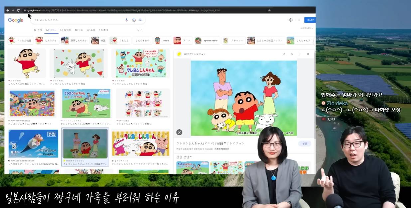
Task: Switch to the 전체 (All) tab
Action: pyautogui.click(x=38, y=30)
